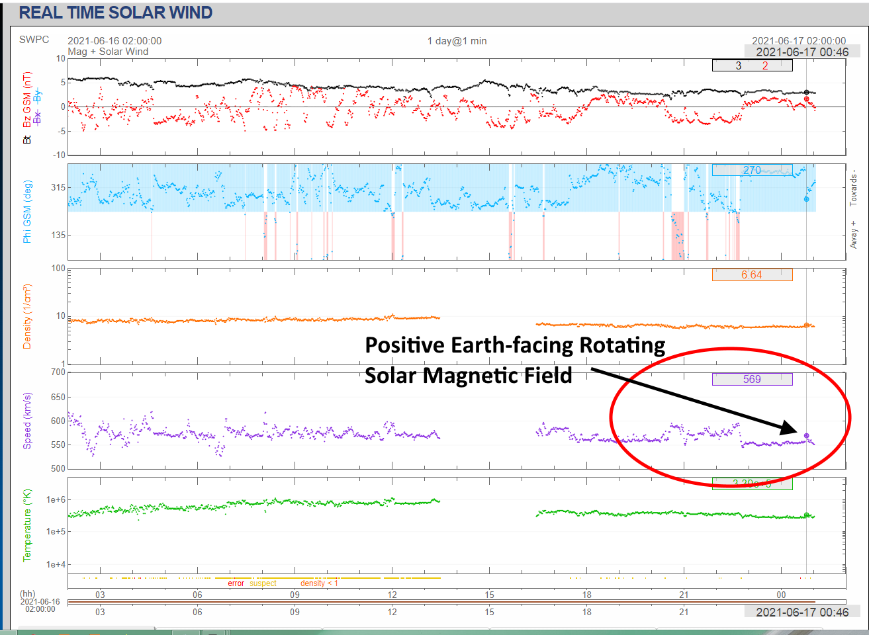869x635 pixels.
Task: Click the Phi GSM (deg) axis label
Action: (27, 212)
